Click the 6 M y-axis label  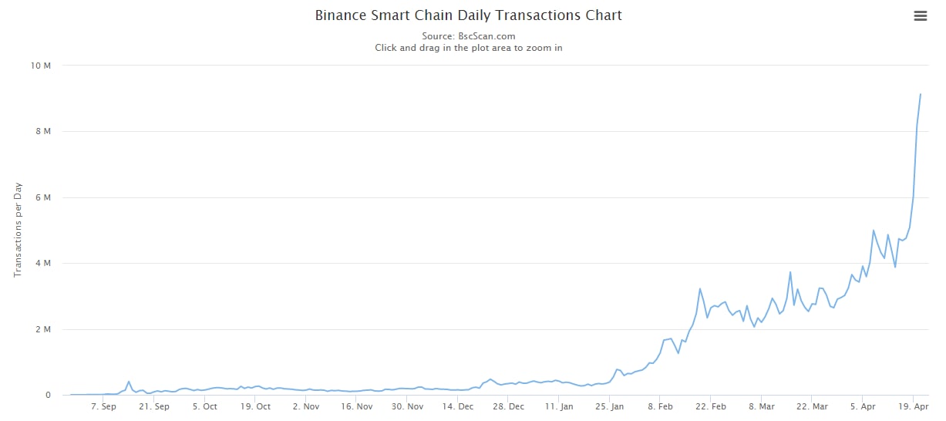[x=45, y=197]
